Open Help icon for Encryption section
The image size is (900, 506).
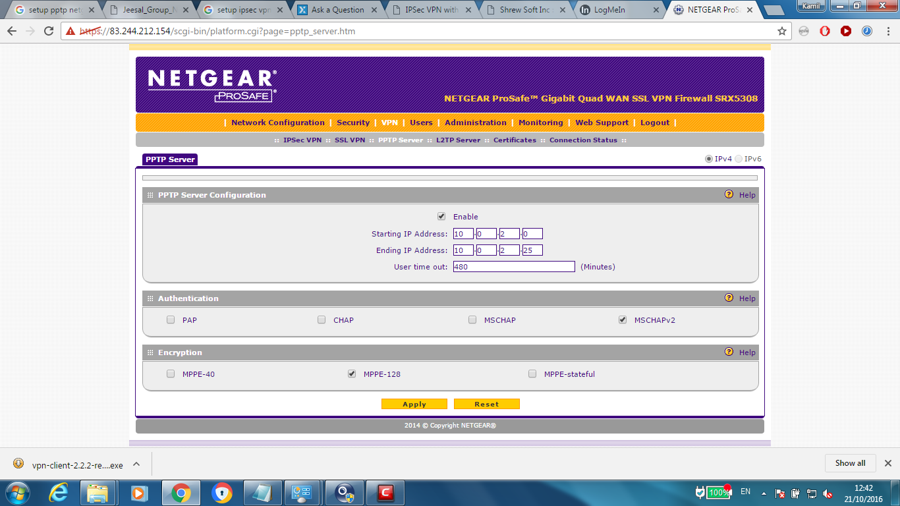point(729,352)
